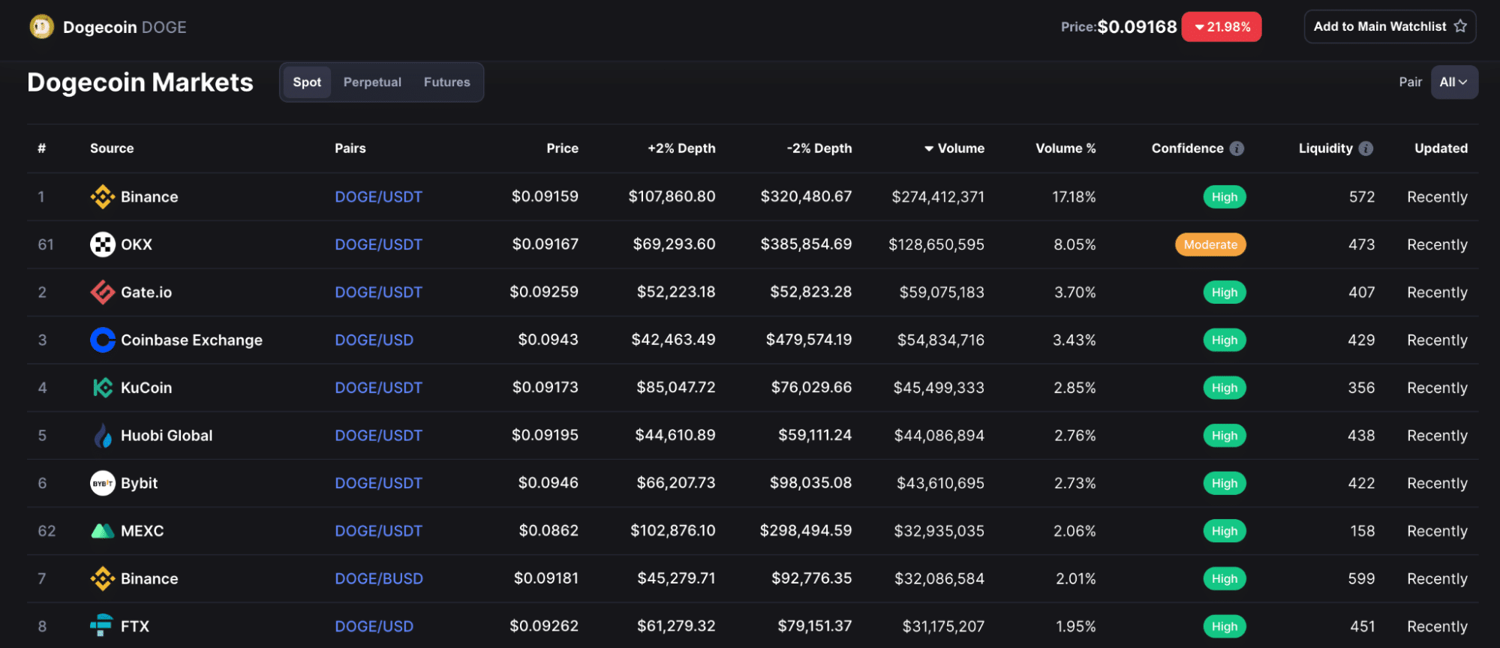Open Bybit DOGE/USDT pair link
This screenshot has width=1500, height=648.
pyautogui.click(x=378, y=483)
